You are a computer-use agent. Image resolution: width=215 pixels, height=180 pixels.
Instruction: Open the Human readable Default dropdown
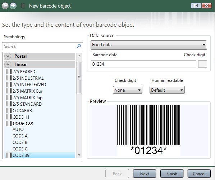pyautogui.click(x=167, y=90)
